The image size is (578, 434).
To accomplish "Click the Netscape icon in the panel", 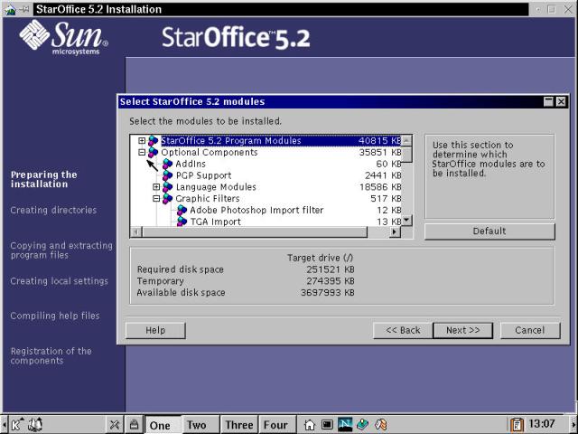I will (x=345, y=424).
